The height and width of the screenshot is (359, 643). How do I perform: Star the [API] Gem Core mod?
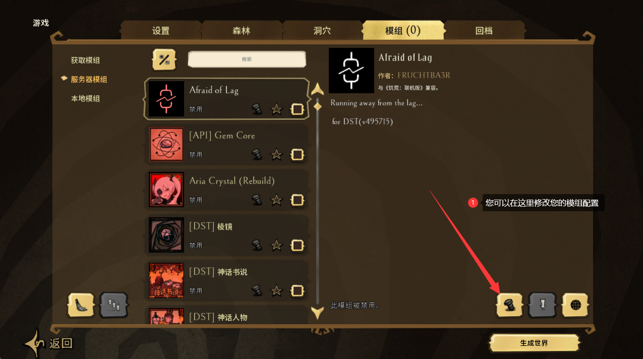tap(276, 154)
